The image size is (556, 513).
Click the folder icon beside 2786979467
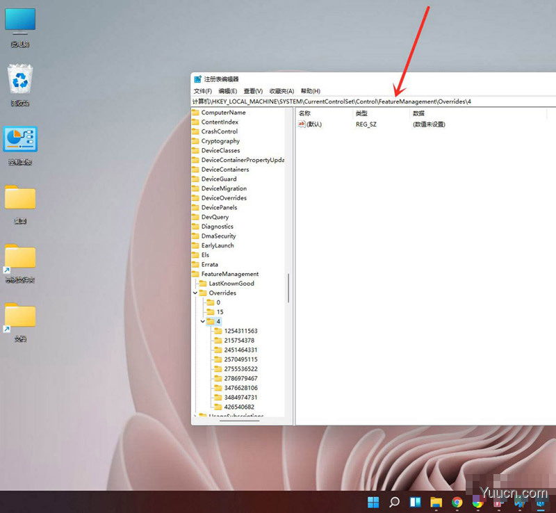[x=218, y=379]
